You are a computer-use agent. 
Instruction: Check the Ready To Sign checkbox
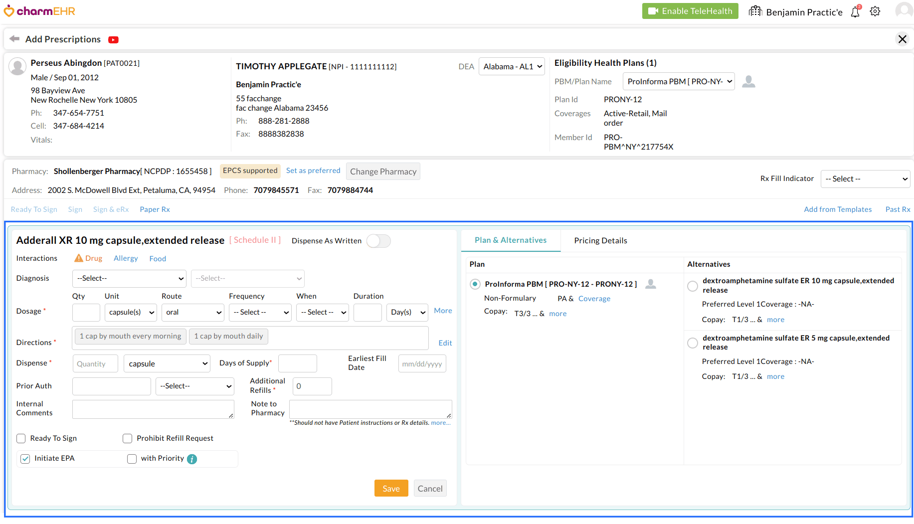point(21,438)
